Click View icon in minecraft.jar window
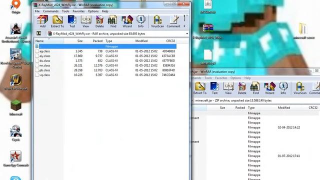 (228, 88)
